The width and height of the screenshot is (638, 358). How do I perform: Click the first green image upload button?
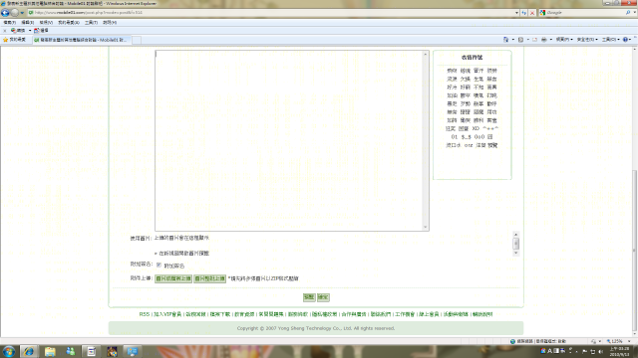tap(173, 278)
